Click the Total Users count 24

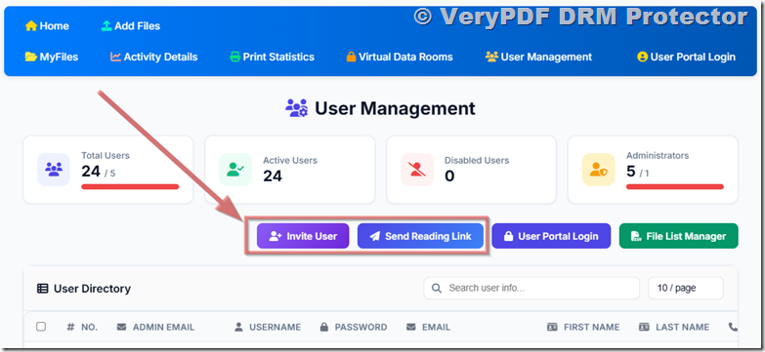[91, 172]
